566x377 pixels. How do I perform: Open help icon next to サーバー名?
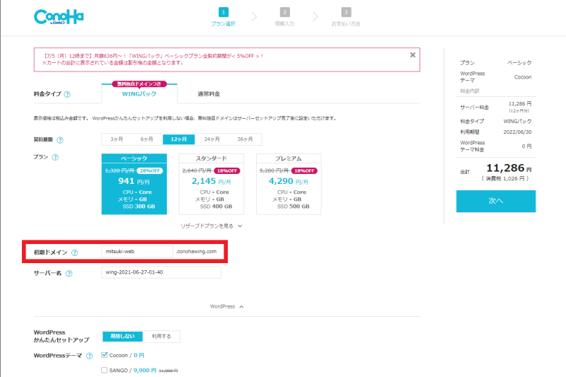point(69,274)
